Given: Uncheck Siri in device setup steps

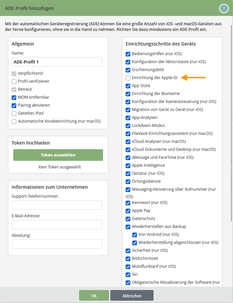Looking at the screenshot, I should tap(128, 274).
